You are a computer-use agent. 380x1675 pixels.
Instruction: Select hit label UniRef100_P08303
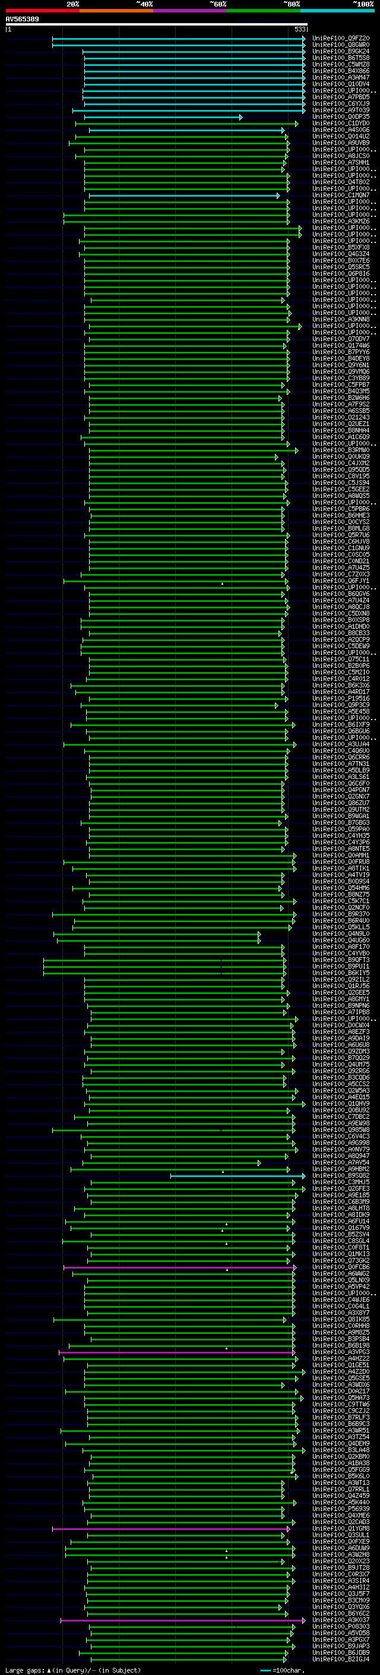click(x=341, y=1626)
